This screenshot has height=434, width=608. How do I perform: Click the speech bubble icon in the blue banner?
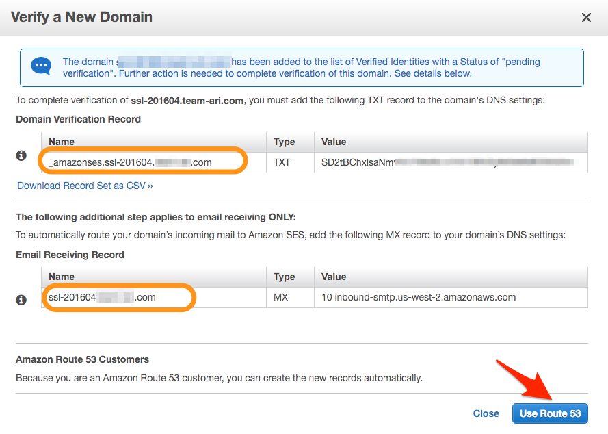(41, 66)
